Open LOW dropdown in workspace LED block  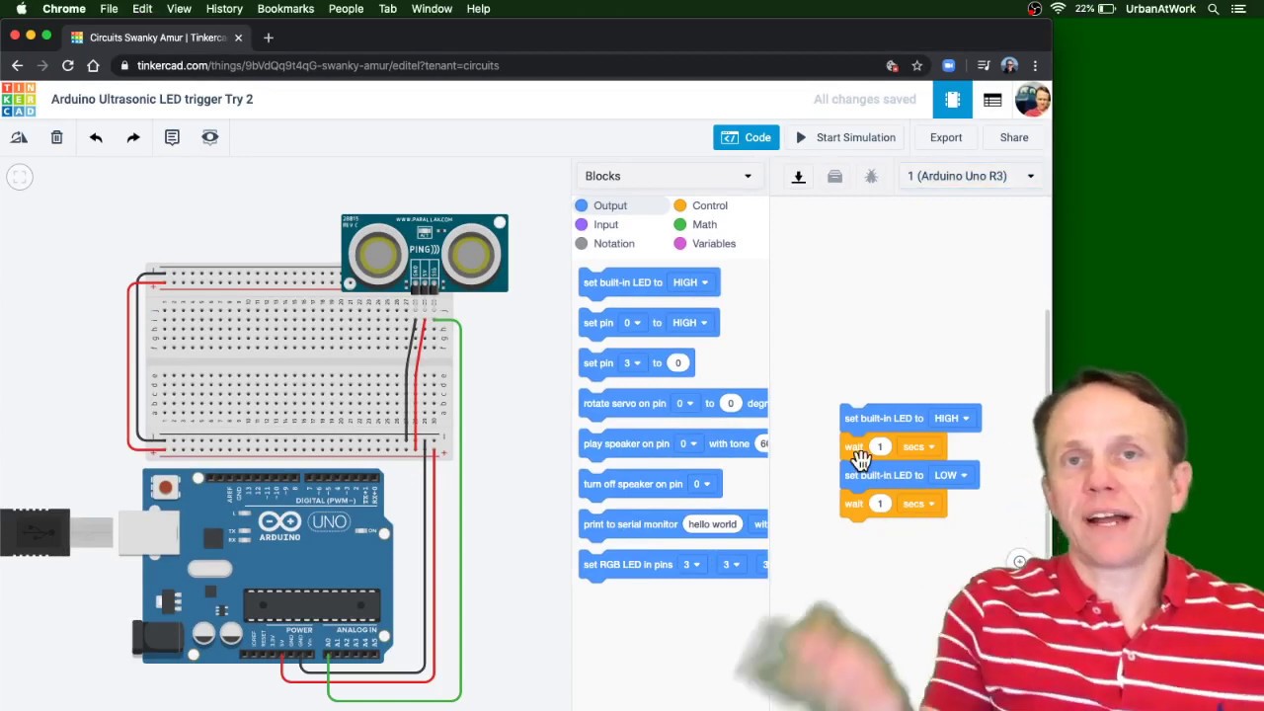[951, 475]
